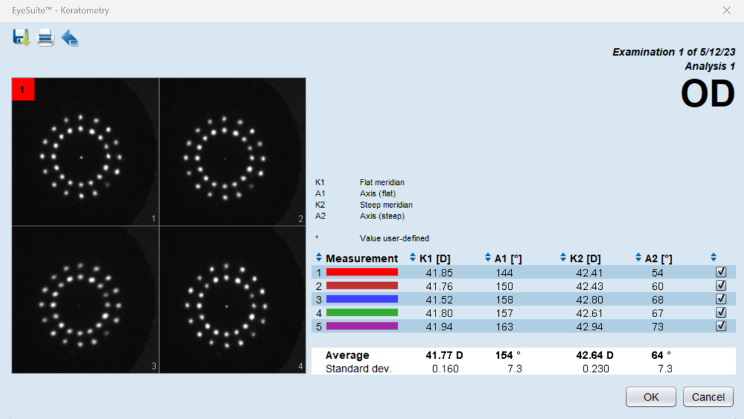
Task: Sort by A2 [°] column arrows
Action: point(638,257)
